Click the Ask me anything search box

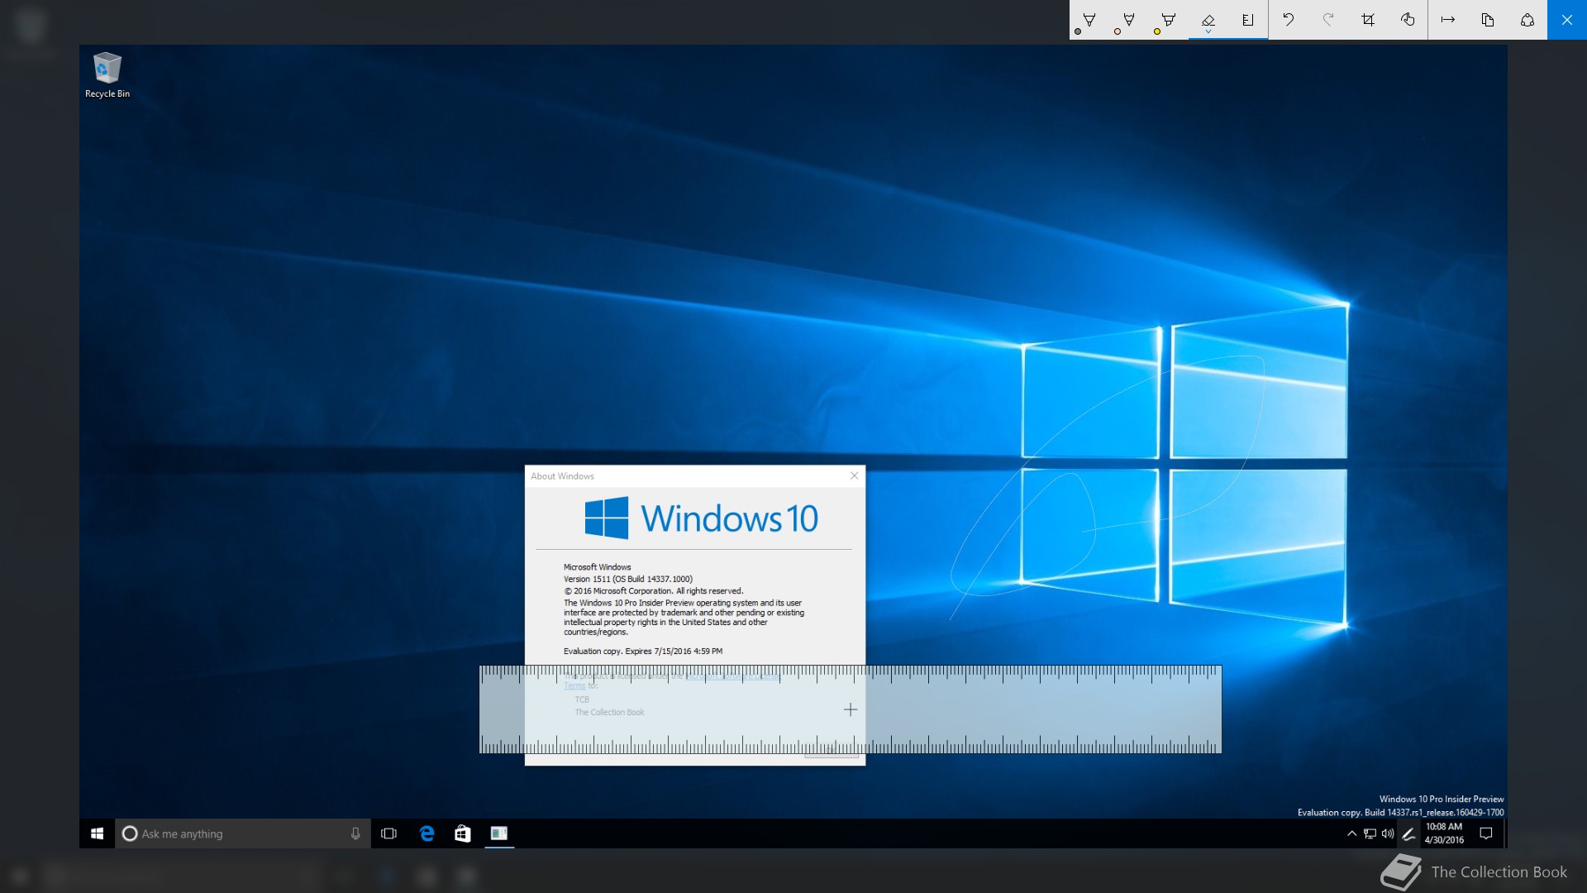(243, 833)
